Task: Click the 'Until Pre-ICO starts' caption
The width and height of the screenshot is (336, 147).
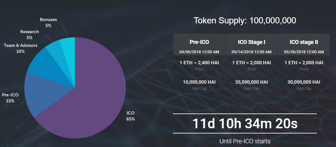Action: click(x=245, y=141)
